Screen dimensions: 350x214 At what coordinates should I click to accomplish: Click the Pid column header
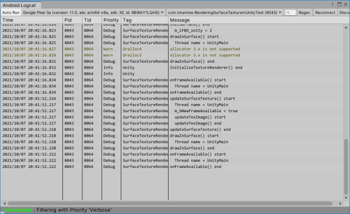click(x=72, y=20)
